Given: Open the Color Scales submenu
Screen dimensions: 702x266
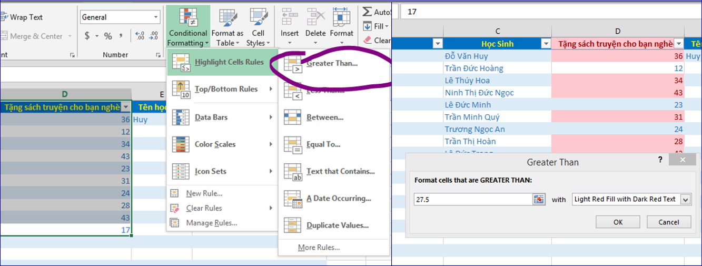Looking at the screenshot, I should (215, 144).
